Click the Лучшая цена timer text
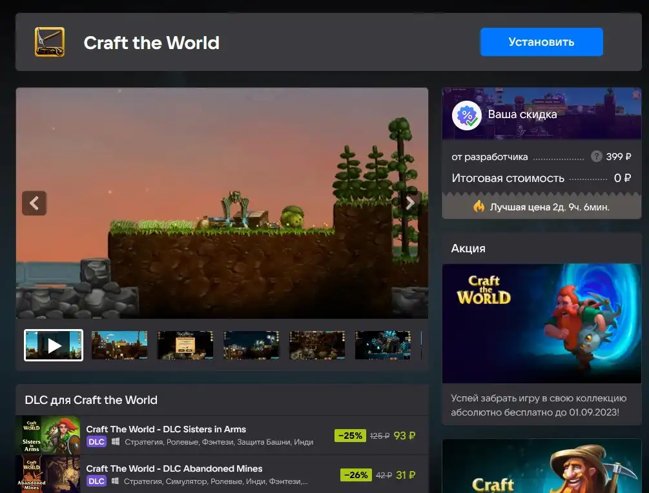Image resolution: width=649 pixels, height=493 pixels. pos(550,206)
